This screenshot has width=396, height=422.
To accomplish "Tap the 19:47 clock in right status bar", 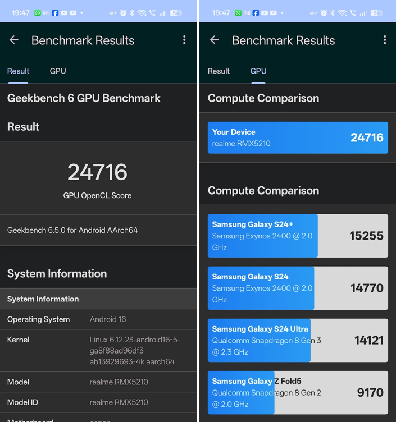I will click(x=221, y=13).
